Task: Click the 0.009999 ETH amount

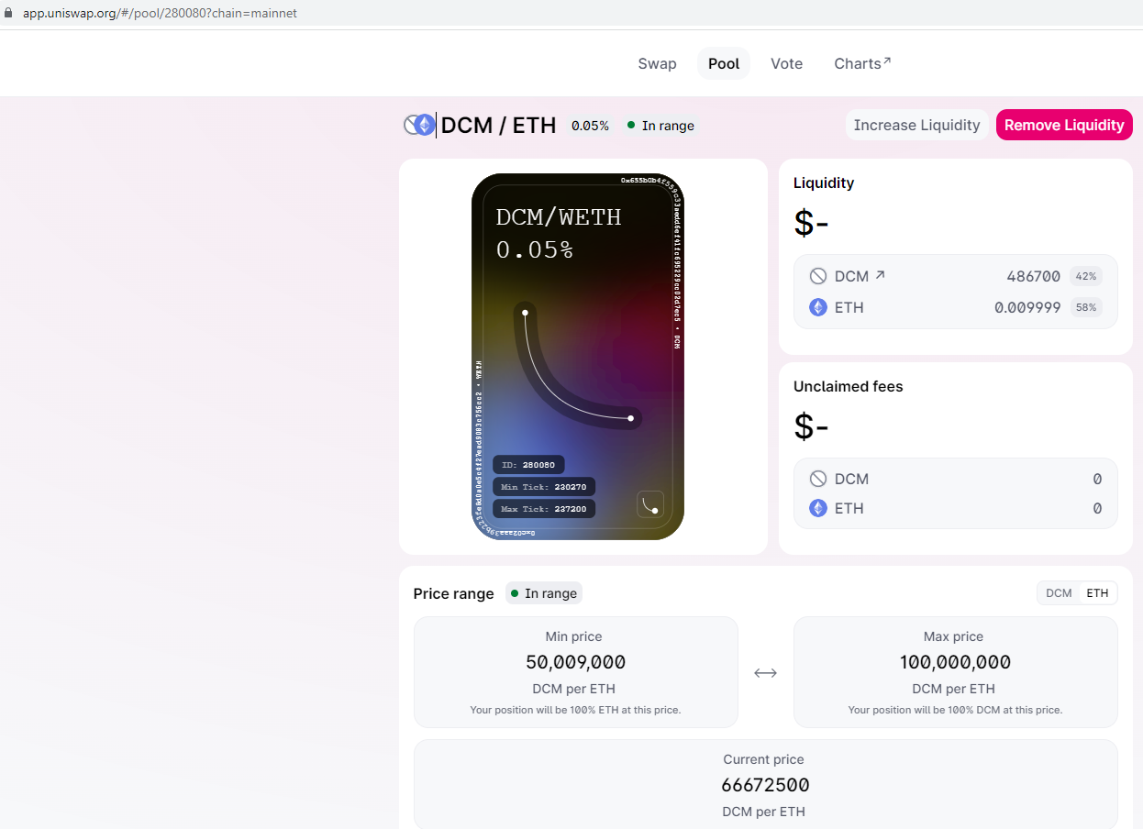Action: pos(1027,307)
